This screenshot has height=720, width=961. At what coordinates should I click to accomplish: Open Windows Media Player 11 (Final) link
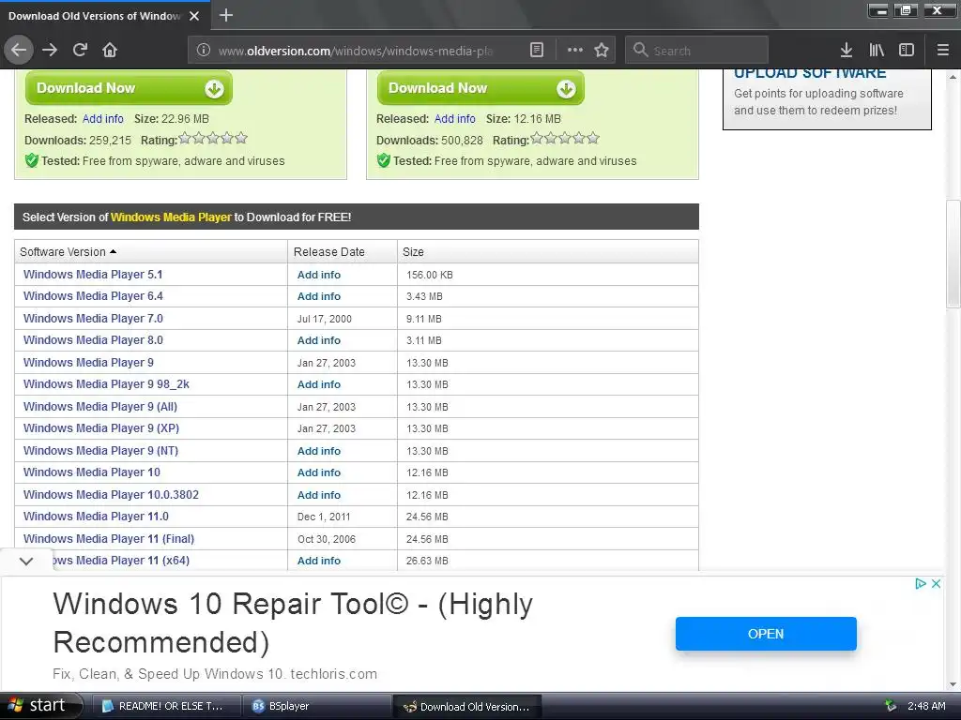(x=109, y=539)
